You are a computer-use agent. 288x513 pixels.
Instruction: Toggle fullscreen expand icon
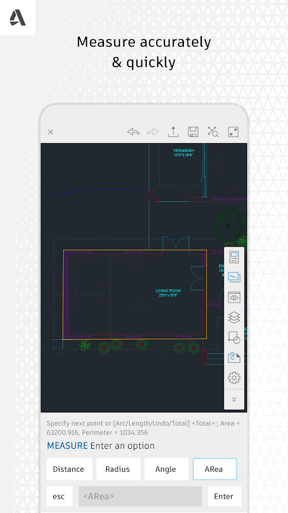tap(233, 132)
